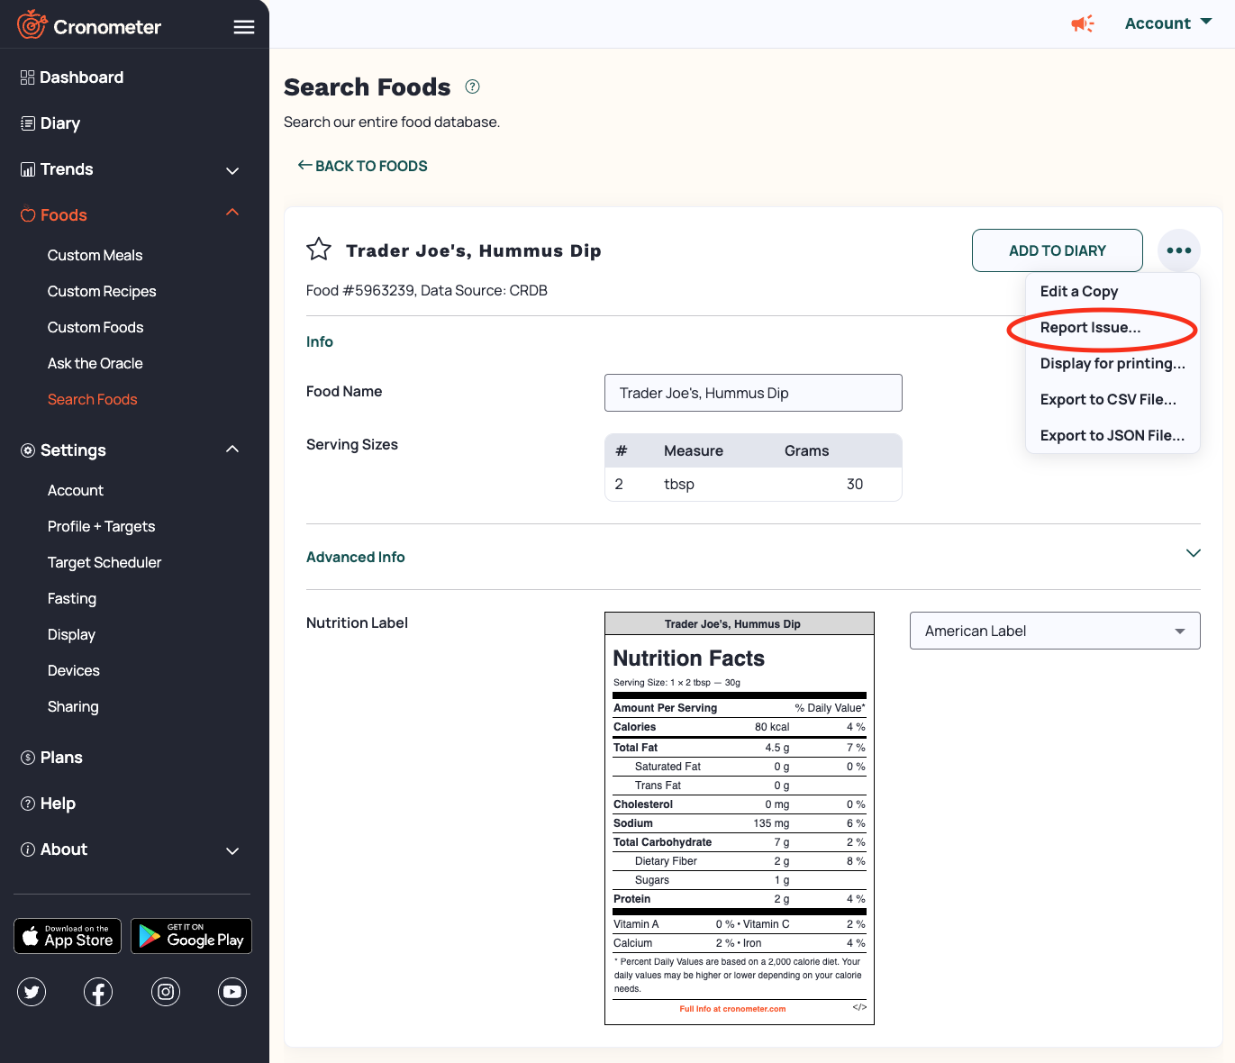Image resolution: width=1235 pixels, height=1063 pixels.
Task: Select Search Foods in sidebar
Action: coord(93,399)
